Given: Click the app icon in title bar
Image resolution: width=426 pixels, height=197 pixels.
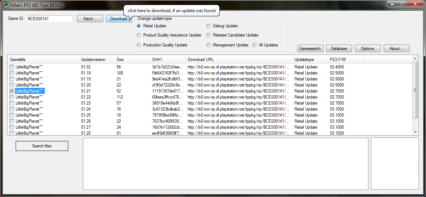Looking at the screenshot, I should point(5,5).
